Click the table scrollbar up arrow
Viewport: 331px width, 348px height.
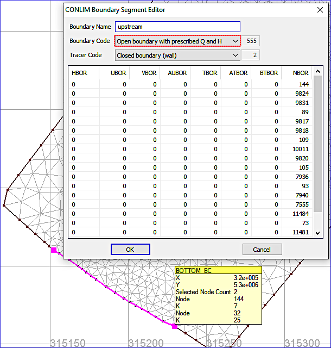[x=318, y=71]
